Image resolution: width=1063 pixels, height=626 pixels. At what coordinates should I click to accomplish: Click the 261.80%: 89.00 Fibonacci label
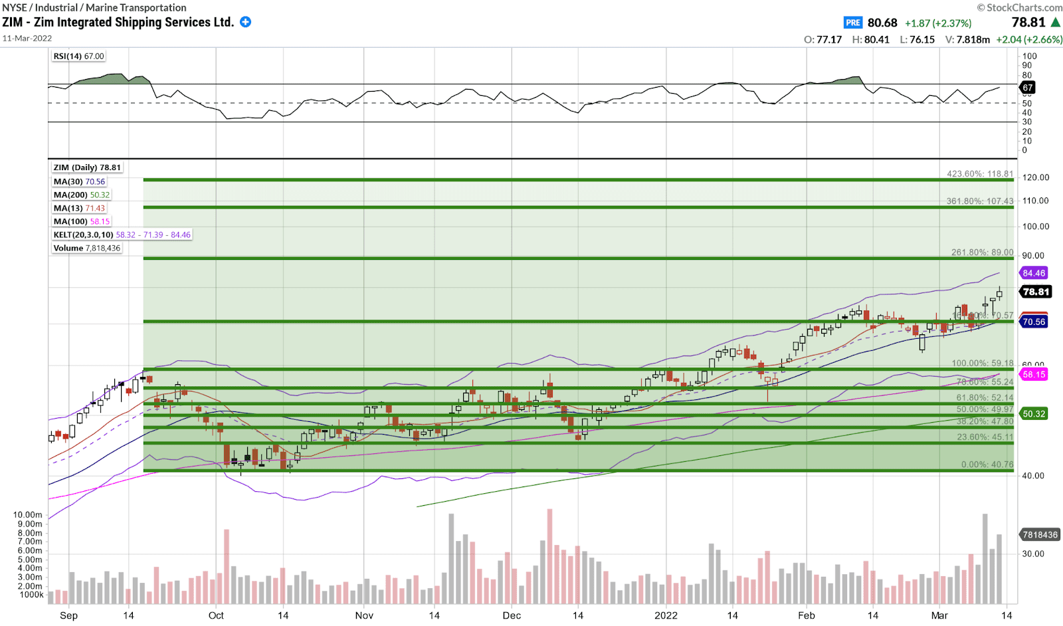pos(982,252)
